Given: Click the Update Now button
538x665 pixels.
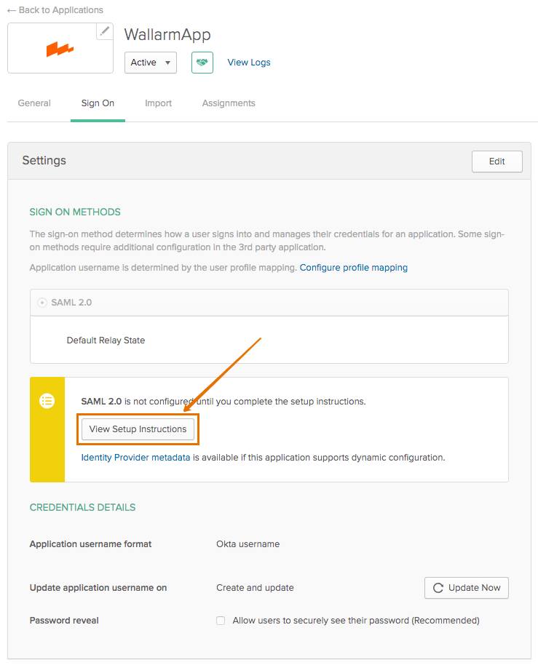Looking at the screenshot, I should (x=467, y=588).
